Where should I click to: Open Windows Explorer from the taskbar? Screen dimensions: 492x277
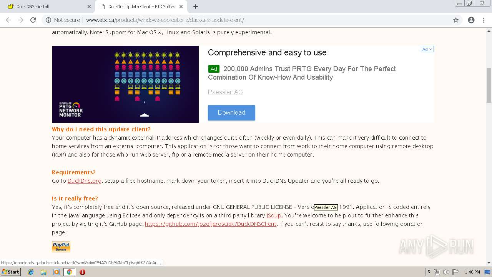click(x=43, y=272)
